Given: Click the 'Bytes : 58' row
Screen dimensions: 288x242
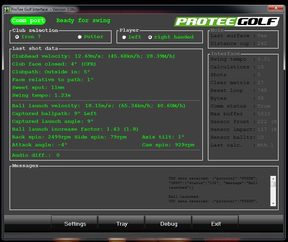Looking at the screenshot, I should [237, 98].
